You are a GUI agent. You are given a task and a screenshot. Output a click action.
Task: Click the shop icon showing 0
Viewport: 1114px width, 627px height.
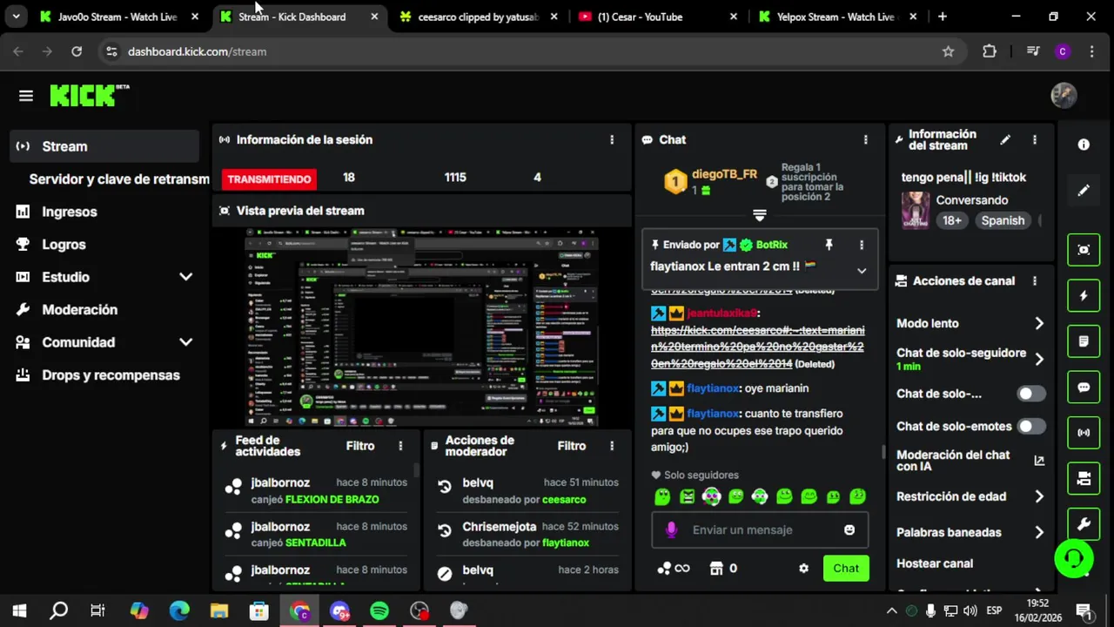pos(724,569)
